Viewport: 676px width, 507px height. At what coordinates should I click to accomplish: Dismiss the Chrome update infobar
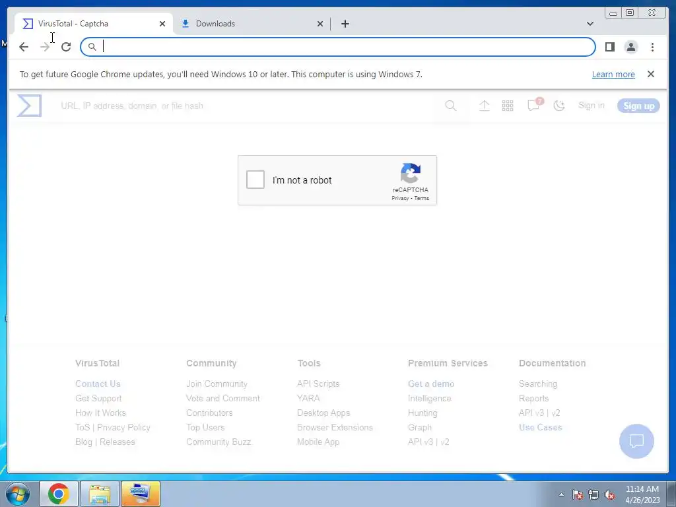coord(650,74)
